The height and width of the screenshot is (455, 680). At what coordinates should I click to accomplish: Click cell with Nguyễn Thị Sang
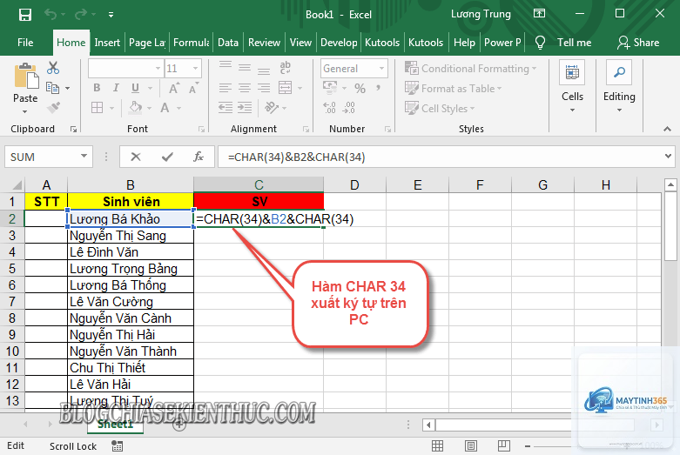(x=131, y=236)
